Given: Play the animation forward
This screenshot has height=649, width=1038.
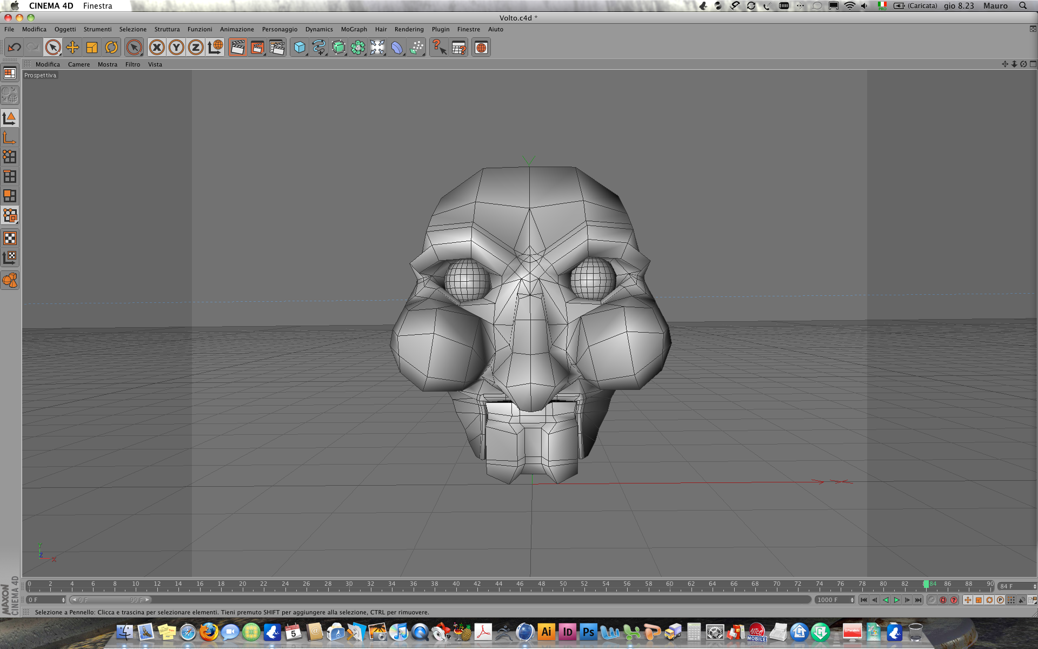Looking at the screenshot, I should pos(896,600).
